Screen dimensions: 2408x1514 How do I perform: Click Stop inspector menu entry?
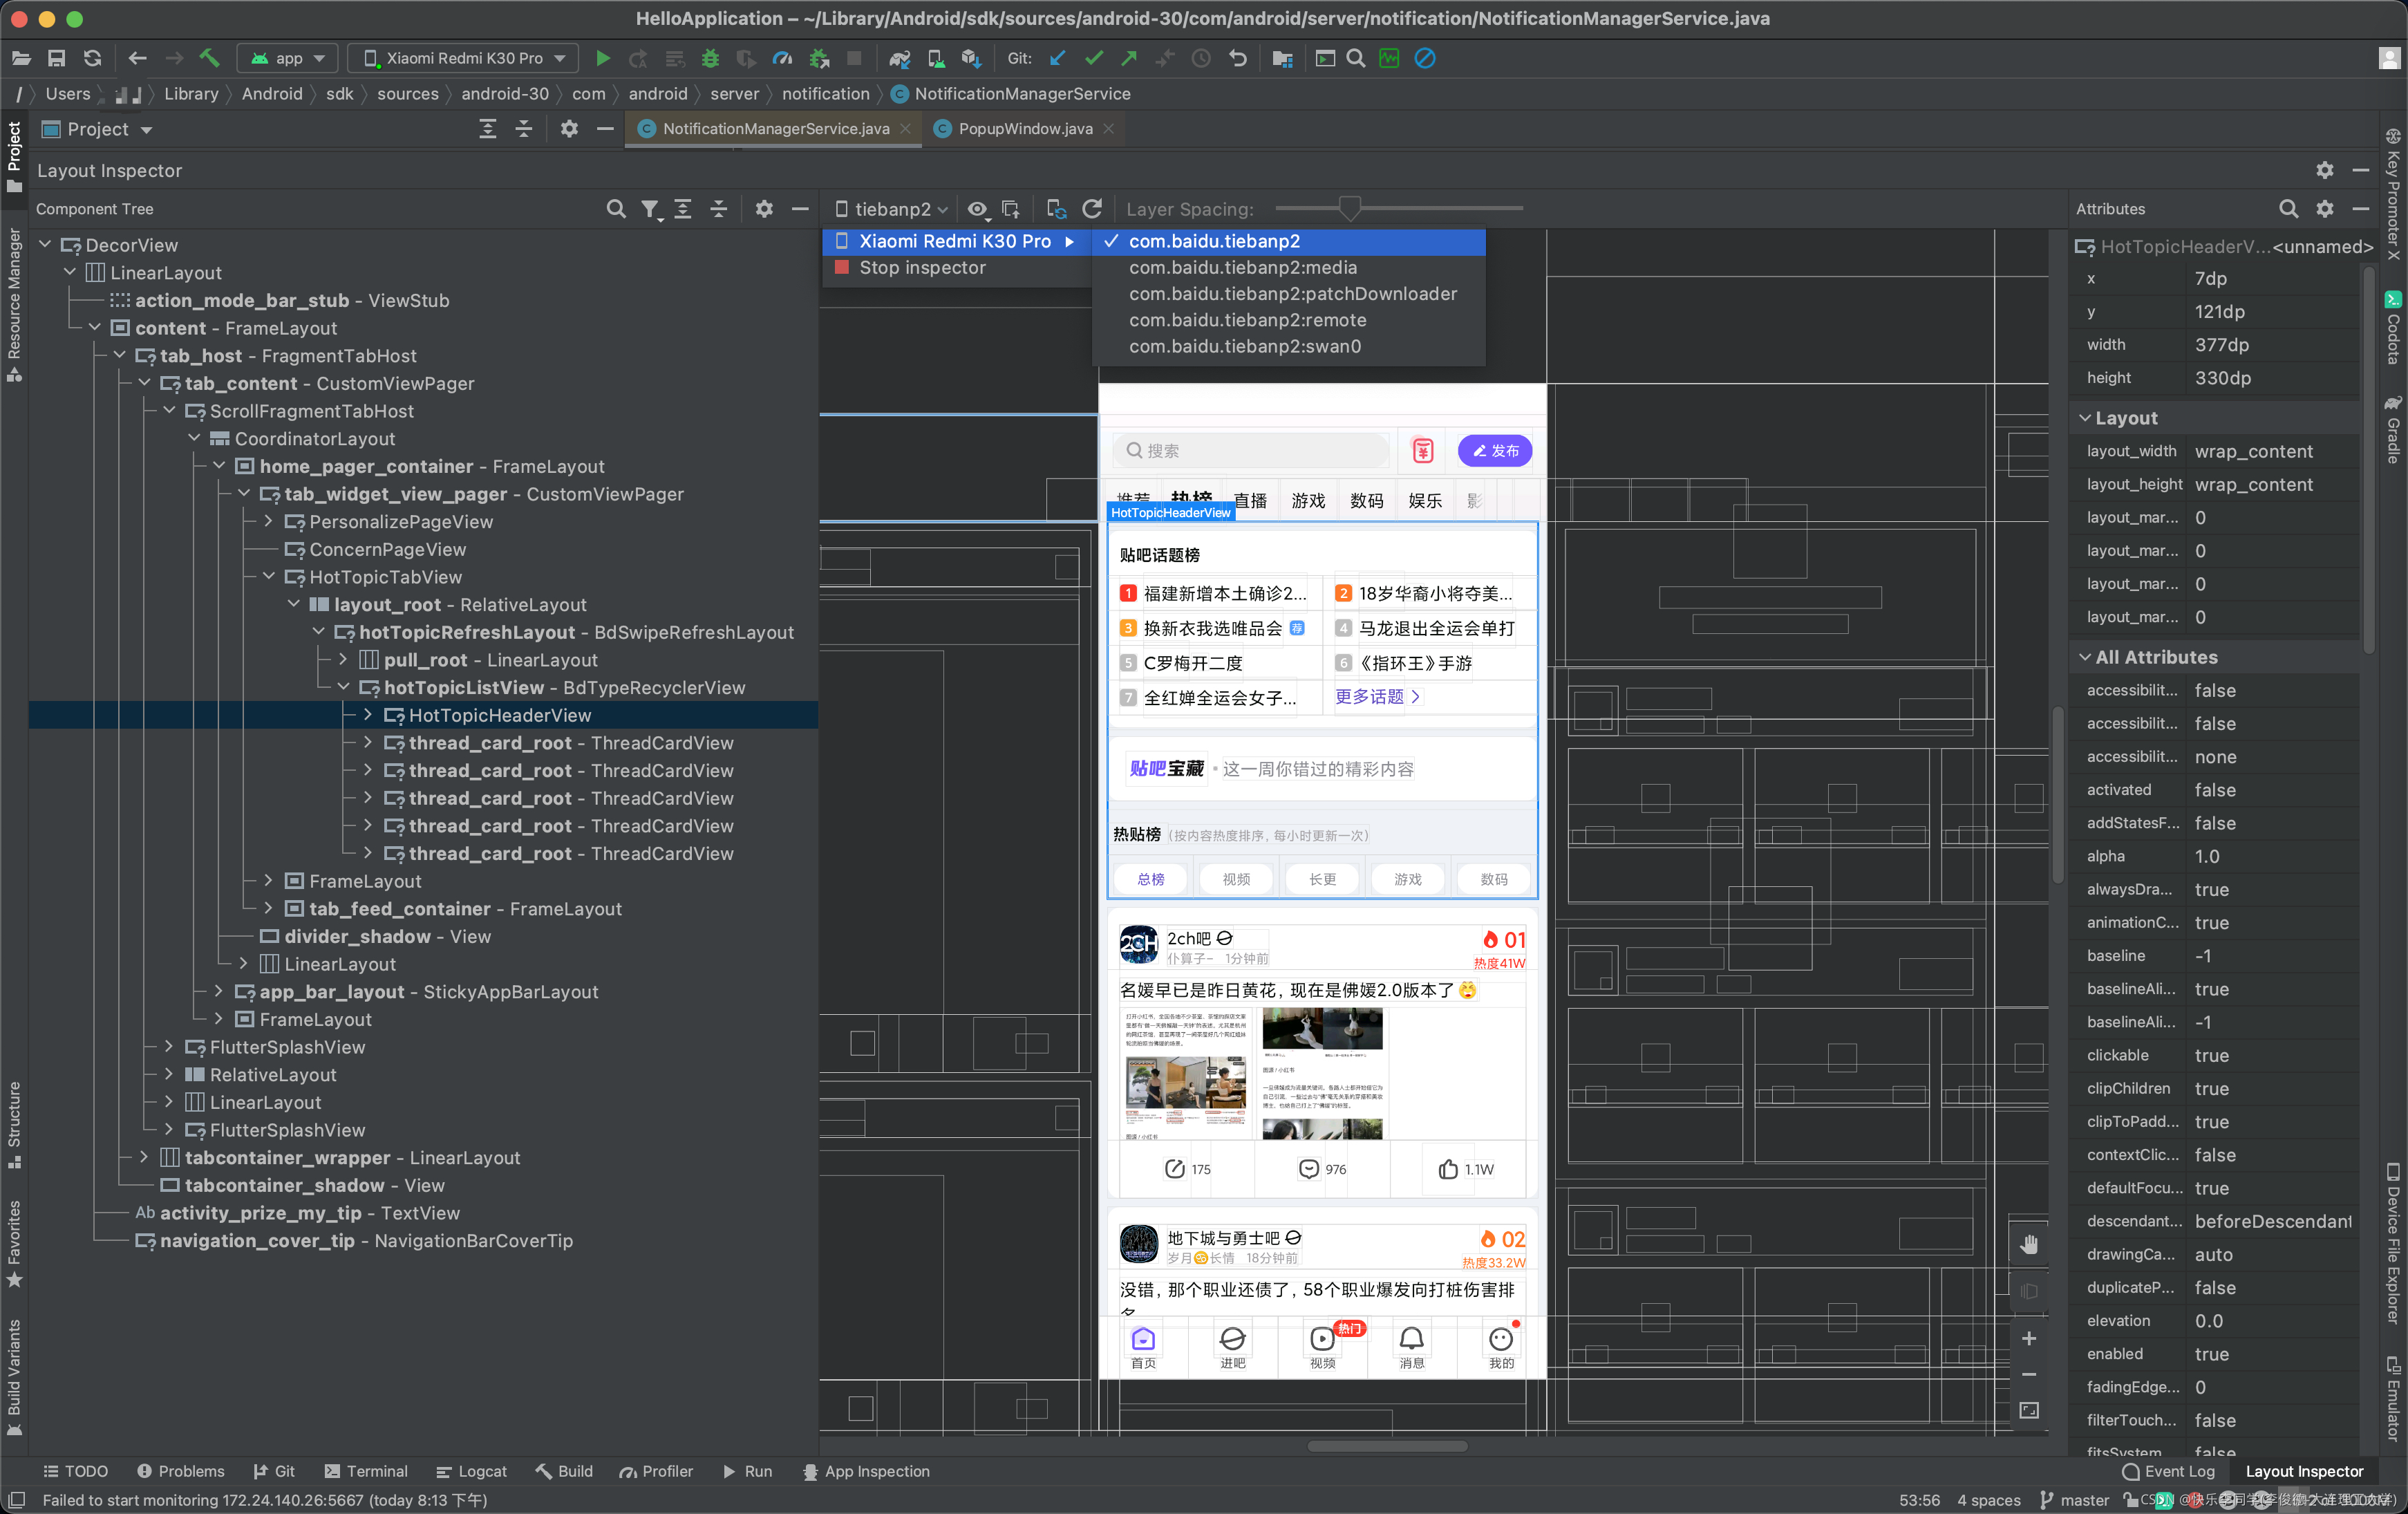(x=921, y=267)
